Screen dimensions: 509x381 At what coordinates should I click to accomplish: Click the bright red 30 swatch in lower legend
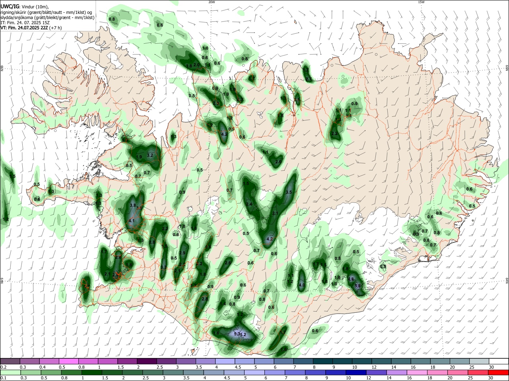[x=499, y=372]
